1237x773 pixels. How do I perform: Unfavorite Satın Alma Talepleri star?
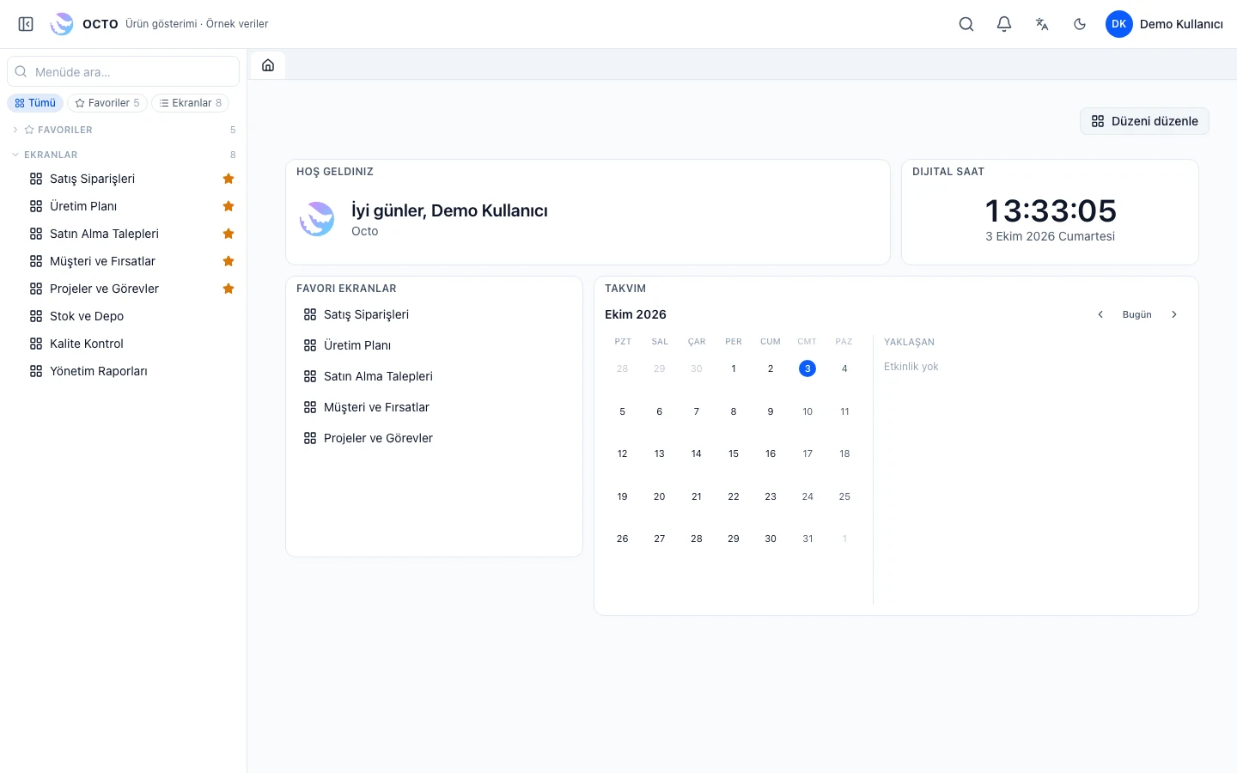229,234
